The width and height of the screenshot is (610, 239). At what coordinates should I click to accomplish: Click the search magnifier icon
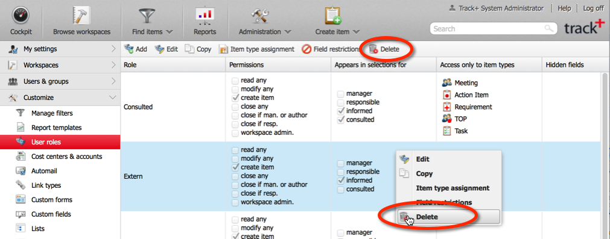point(548,28)
